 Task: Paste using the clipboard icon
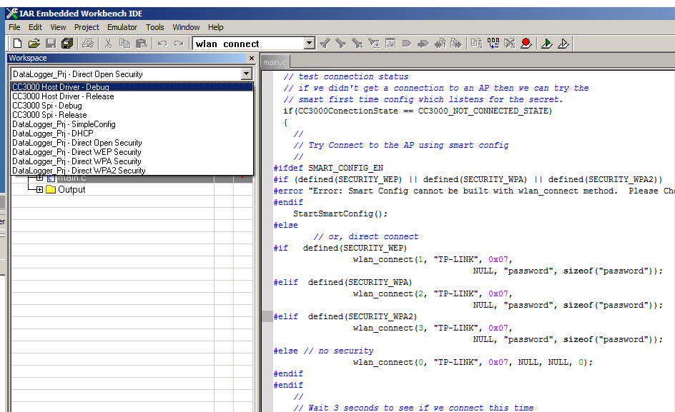141,44
